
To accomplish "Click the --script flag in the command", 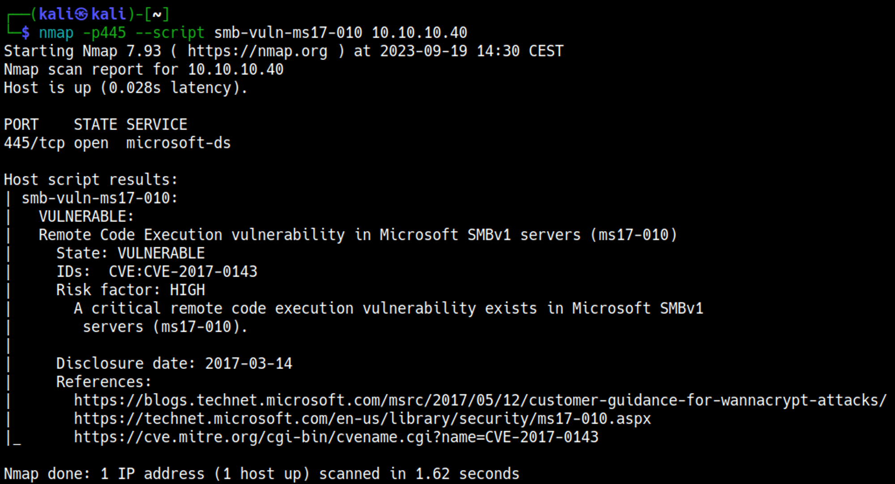I will click(x=170, y=33).
